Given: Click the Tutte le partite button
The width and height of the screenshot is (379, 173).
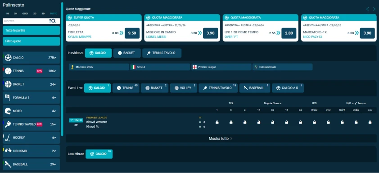Looking at the screenshot, I should click(32, 31).
